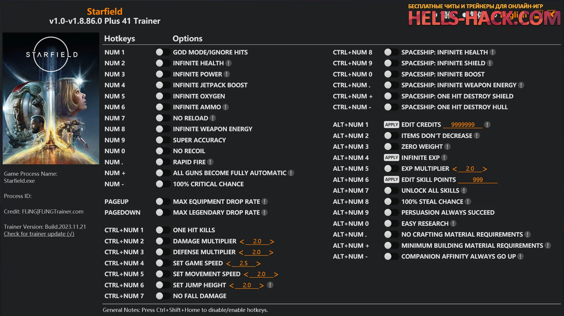Click info icon for Items Don't Decrease
The image size is (564, 316).
pyautogui.click(x=477, y=136)
